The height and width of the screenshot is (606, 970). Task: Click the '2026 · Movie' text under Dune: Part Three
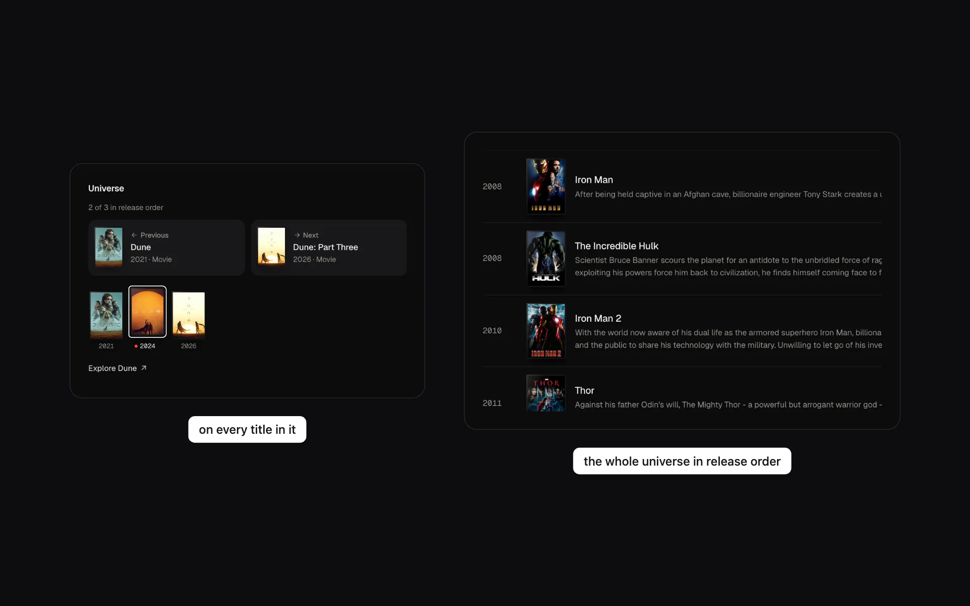tap(314, 260)
